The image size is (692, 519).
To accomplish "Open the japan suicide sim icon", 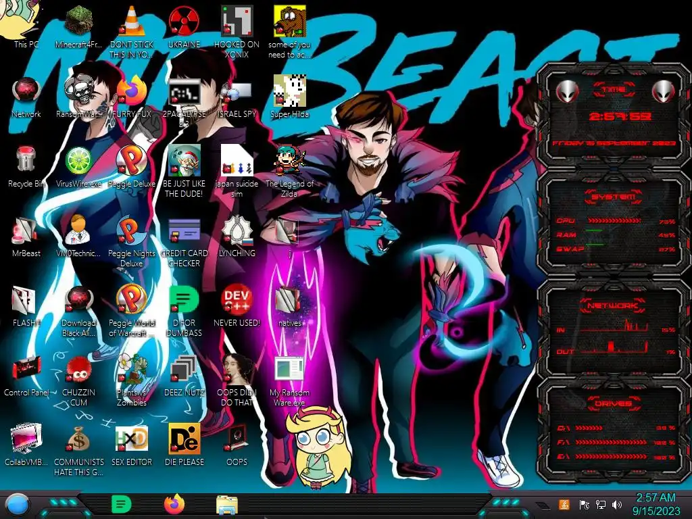I will click(237, 161).
